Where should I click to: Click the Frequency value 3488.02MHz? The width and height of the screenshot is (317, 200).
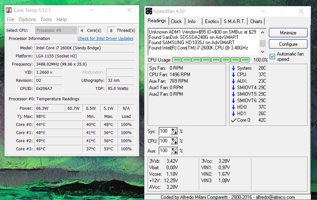click(84, 64)
